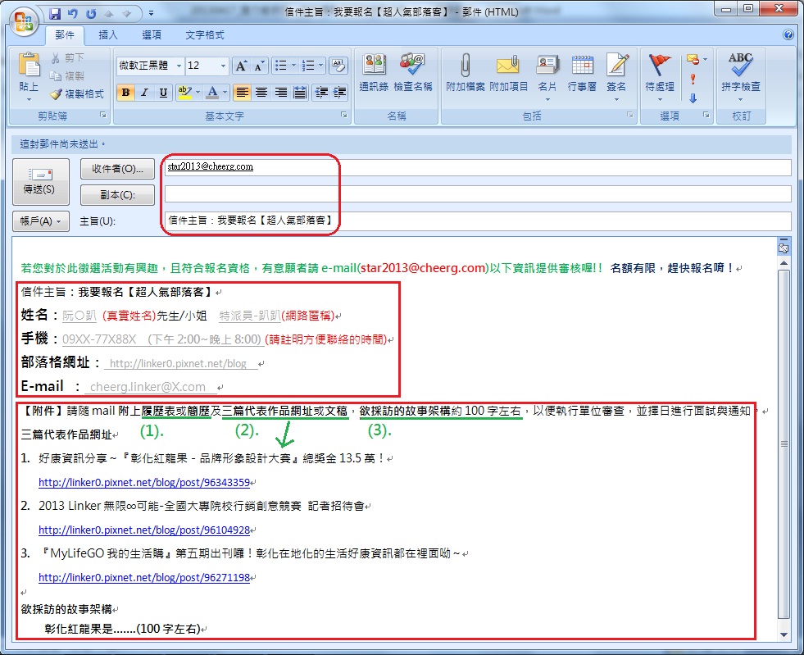
Task: Send the email with 傳送(S)
Action: coord(40,181)
